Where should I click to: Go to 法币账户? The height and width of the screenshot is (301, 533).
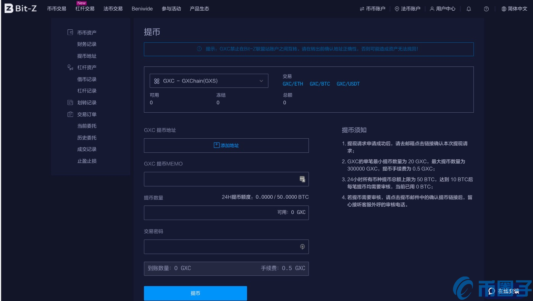407,9
